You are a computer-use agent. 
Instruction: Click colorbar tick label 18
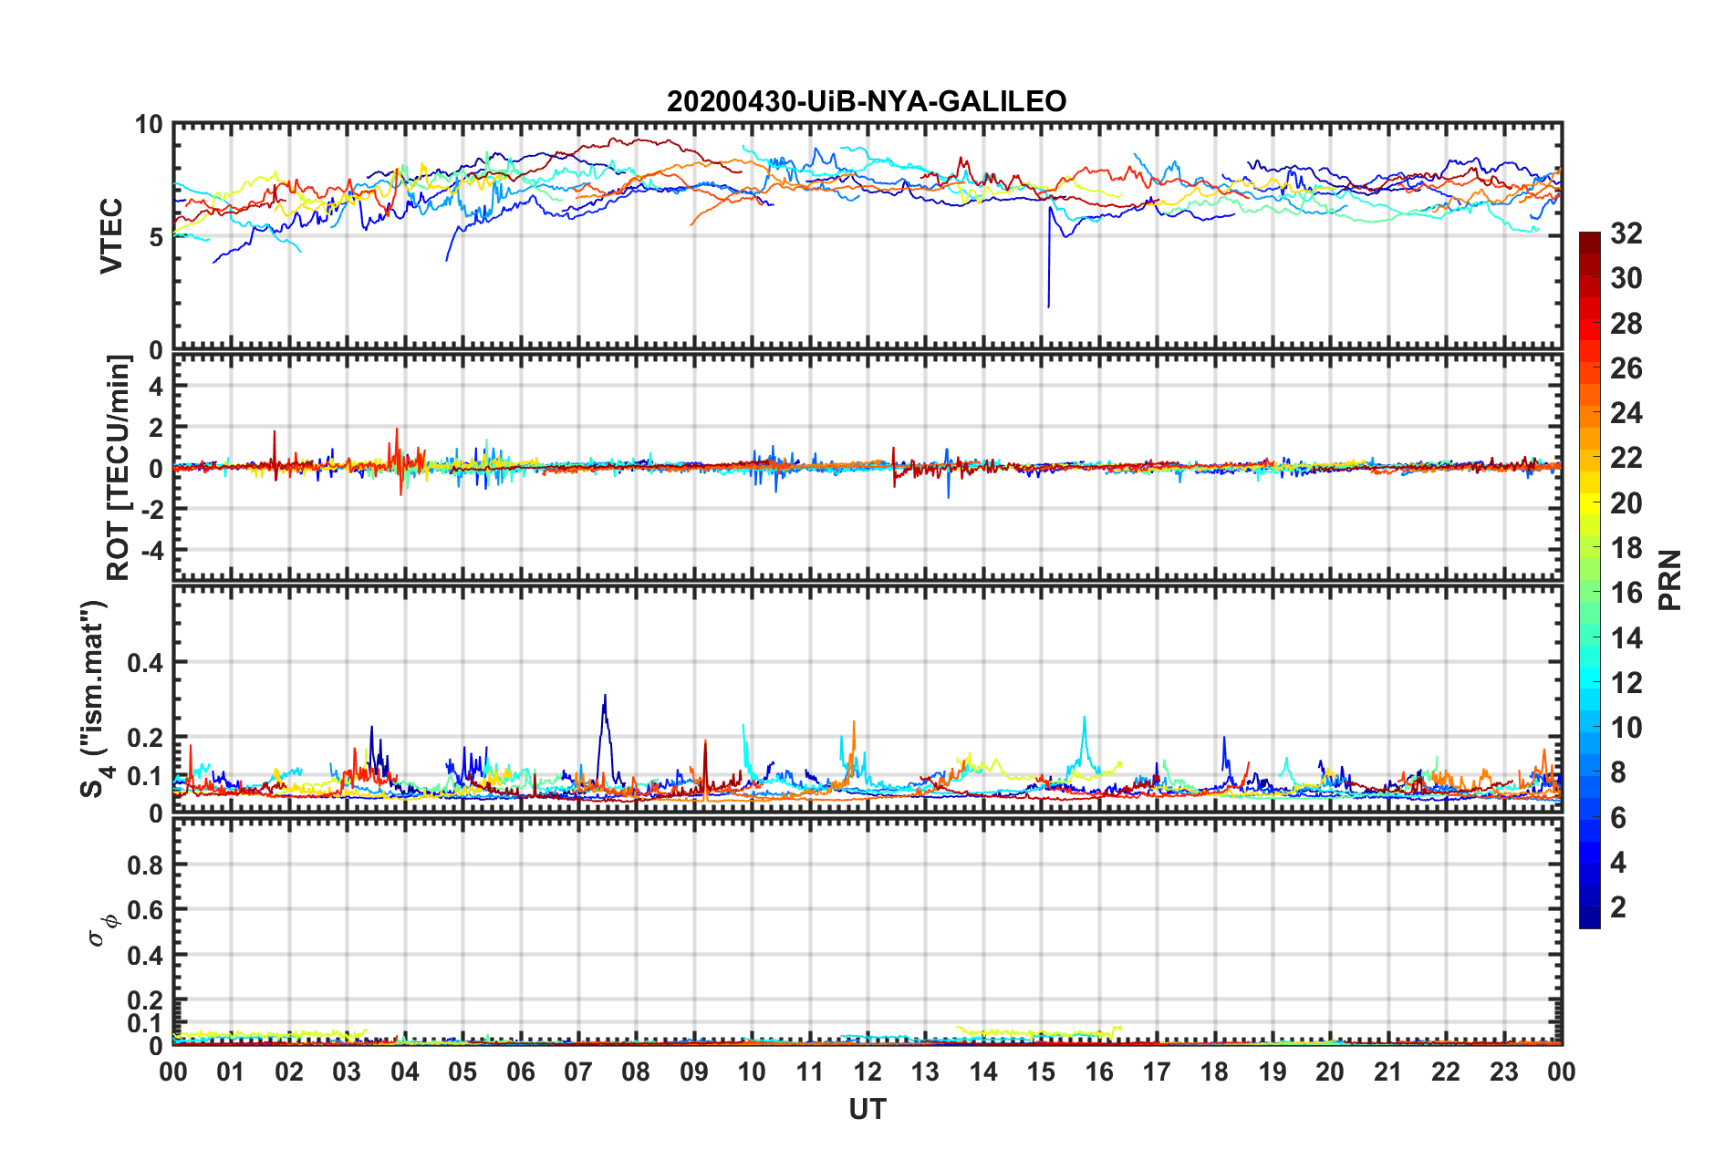(1626, 547)
